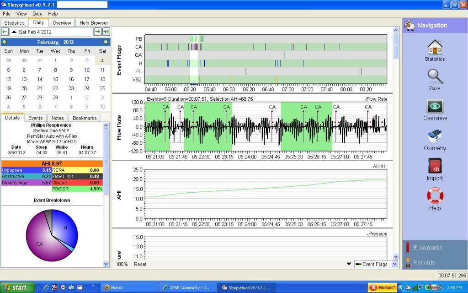
Task: Launch Internet Explorer from the quick launch bar
Action: [x=46, y=288]
